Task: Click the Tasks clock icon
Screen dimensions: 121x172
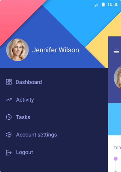Action: pos(9,117)
